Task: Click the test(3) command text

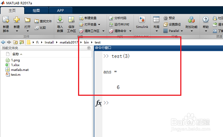Action: [120, 56]
